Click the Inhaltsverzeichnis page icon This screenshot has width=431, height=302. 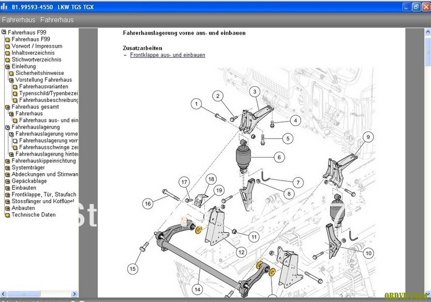pos(7,53)
